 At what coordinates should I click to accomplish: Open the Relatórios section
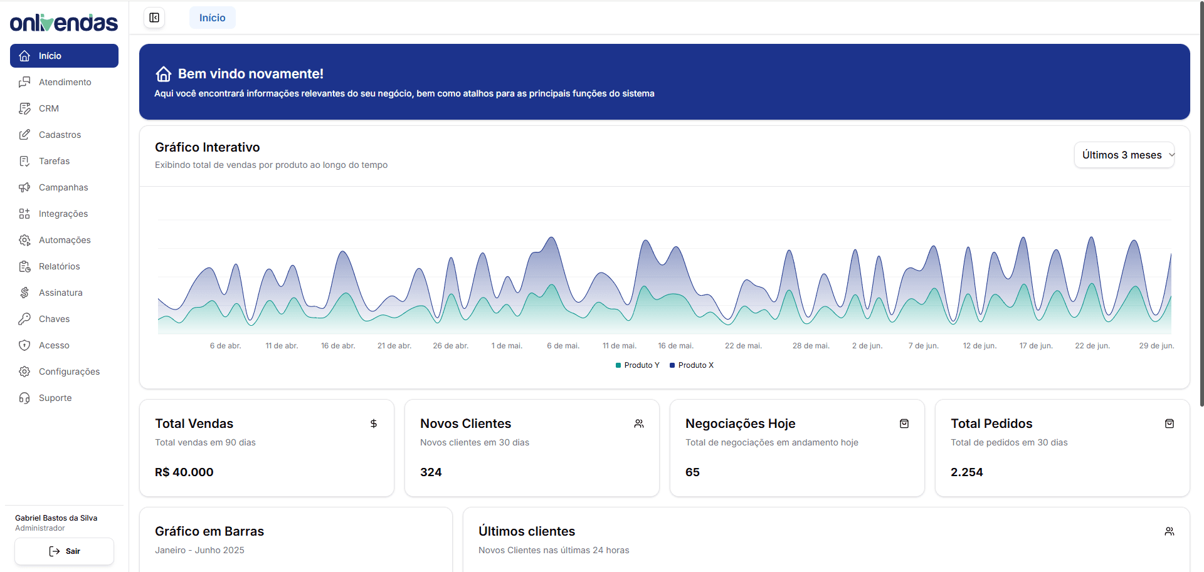coord(59,266)
